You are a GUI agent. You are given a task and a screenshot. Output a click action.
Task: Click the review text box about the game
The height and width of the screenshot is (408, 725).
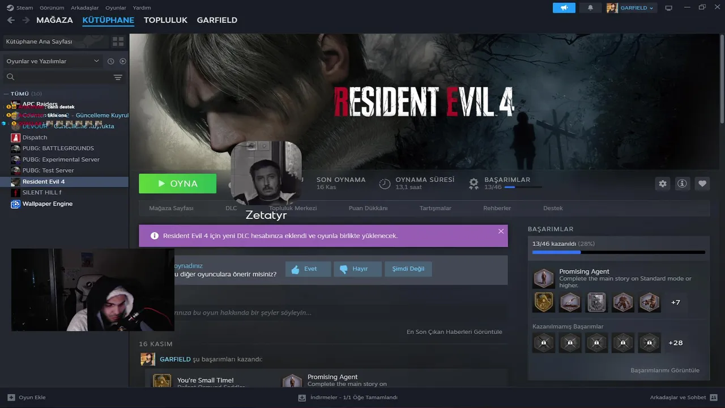323,313
